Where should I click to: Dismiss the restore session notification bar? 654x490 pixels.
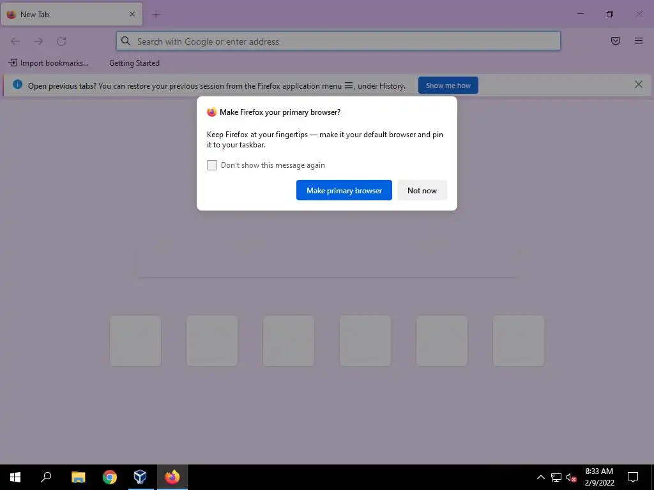coord(639,85)
